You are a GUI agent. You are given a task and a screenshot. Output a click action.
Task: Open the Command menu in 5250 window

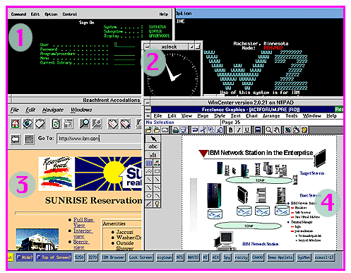coord(18,14)
